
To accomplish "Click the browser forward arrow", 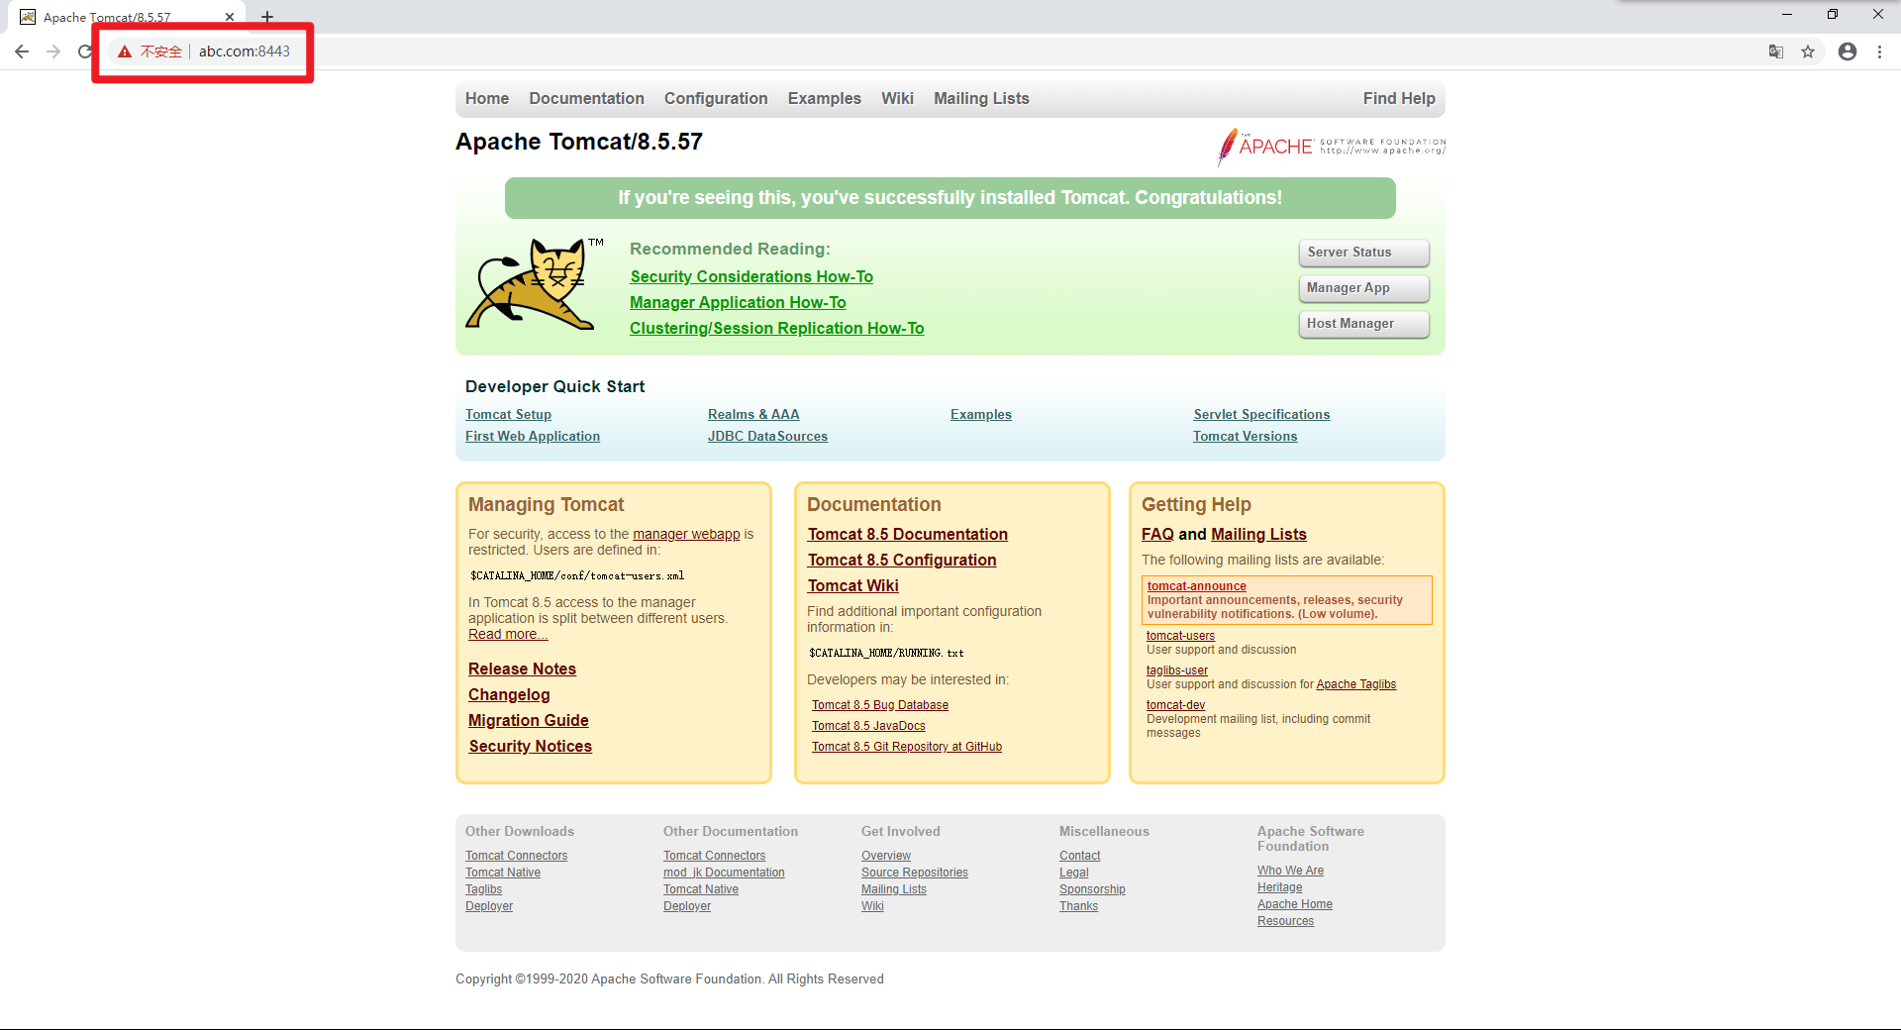I will [x=53, y=51].
